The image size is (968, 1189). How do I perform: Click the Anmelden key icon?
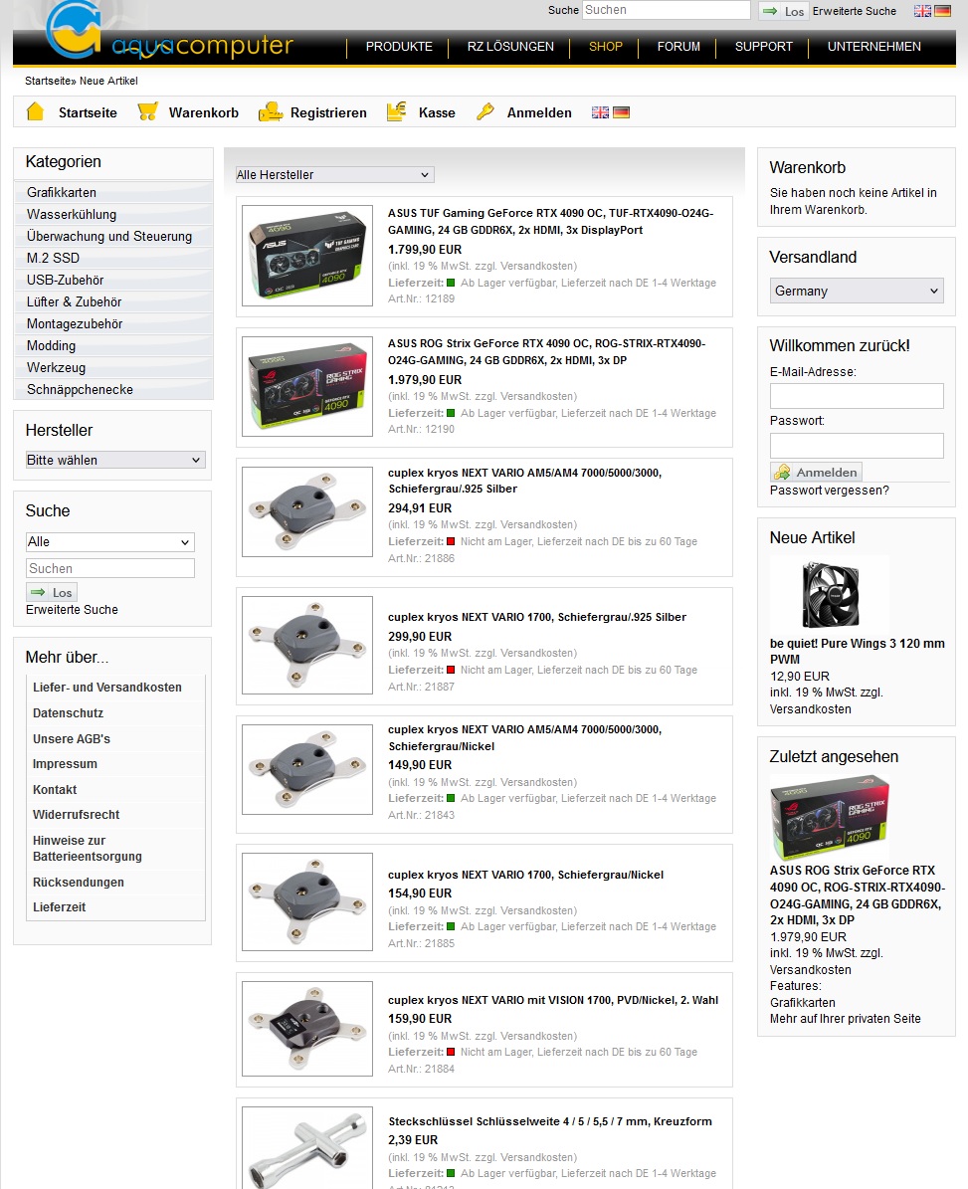point(485,112)
